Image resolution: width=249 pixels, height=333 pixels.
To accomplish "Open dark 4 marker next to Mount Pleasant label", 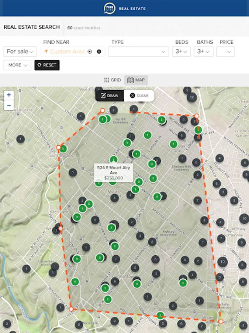I will [x=115, y=198].
